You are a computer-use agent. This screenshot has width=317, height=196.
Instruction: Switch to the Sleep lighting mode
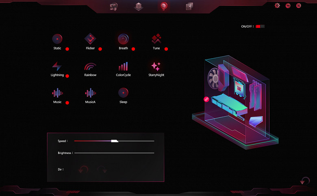(123, 93)
